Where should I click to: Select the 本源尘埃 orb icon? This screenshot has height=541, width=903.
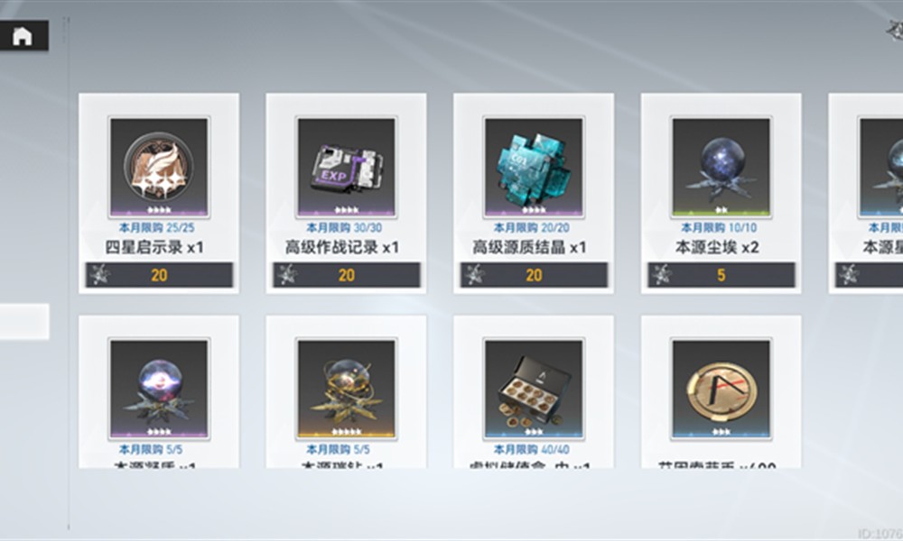click(x=721, y=167)
